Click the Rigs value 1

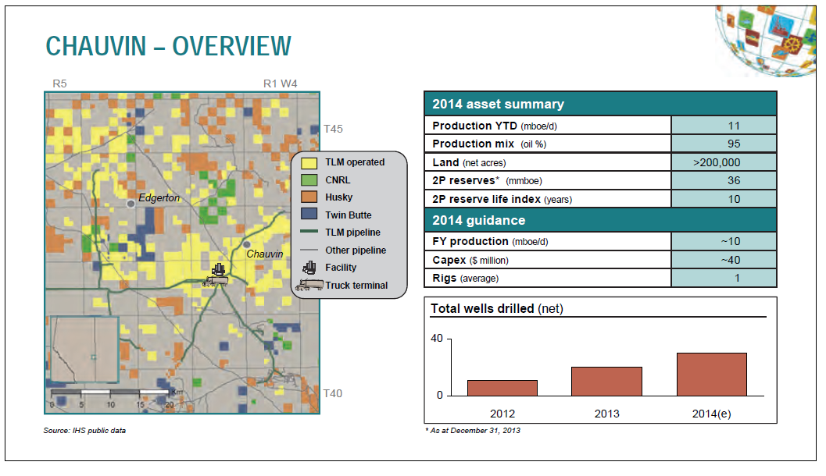tap(737, 279)
